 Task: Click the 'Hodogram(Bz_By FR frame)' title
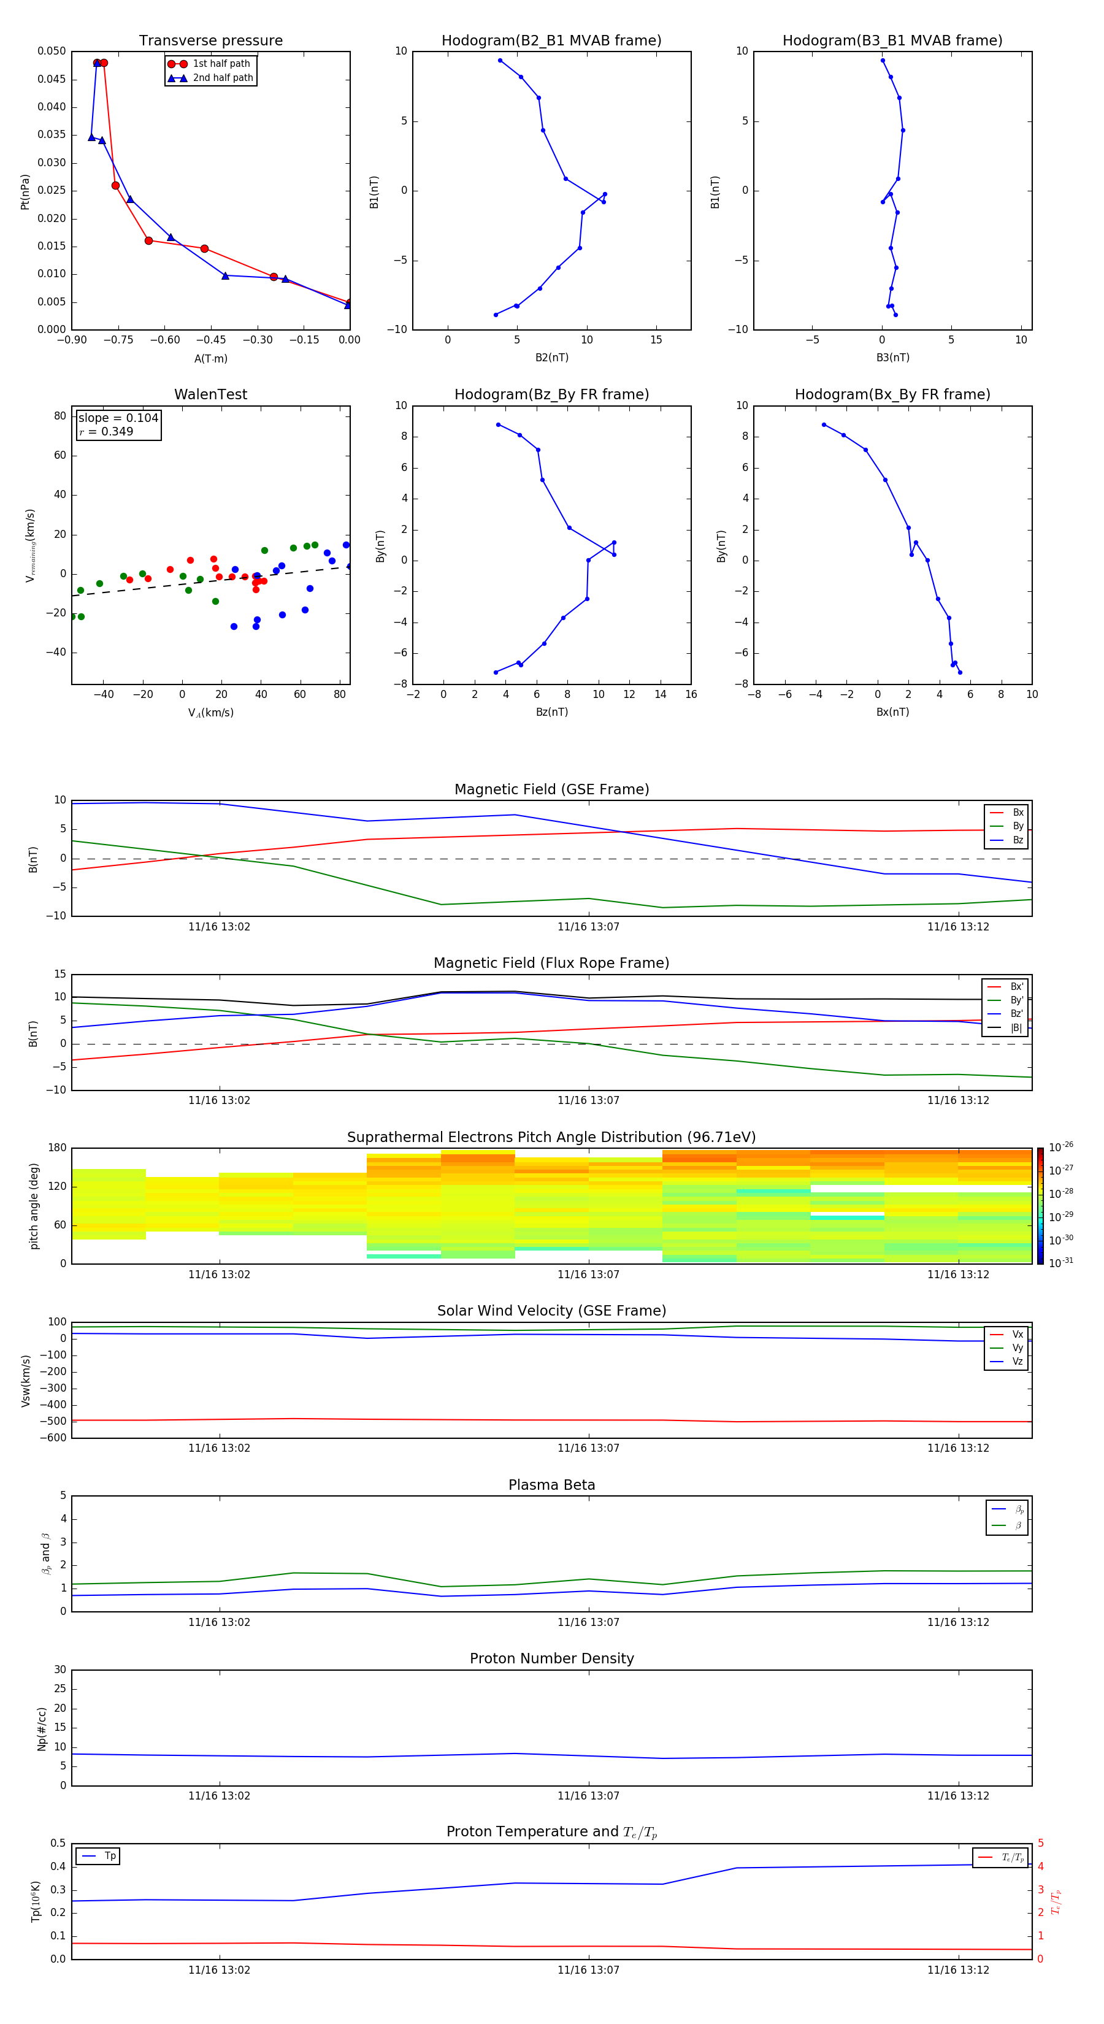(x=551, y=394)
